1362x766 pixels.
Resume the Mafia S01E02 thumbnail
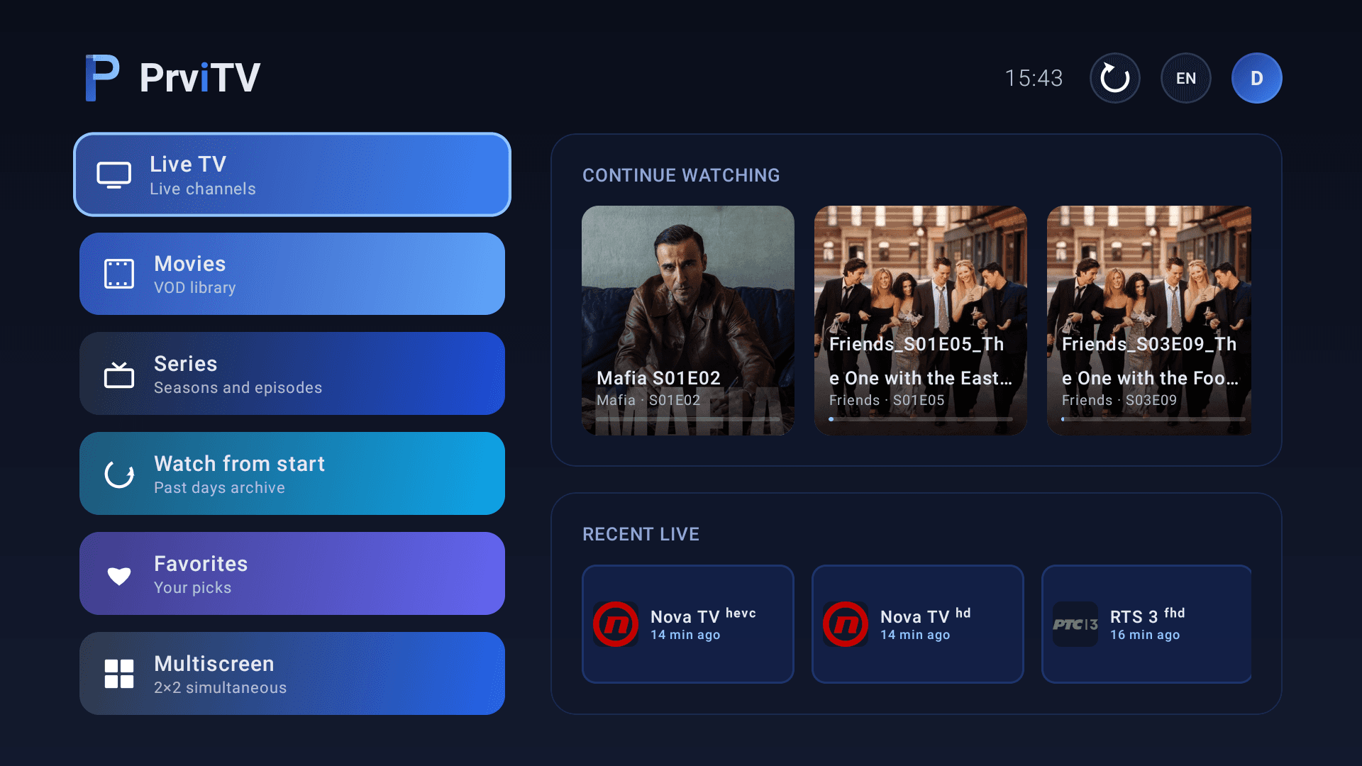coord(688,321)
